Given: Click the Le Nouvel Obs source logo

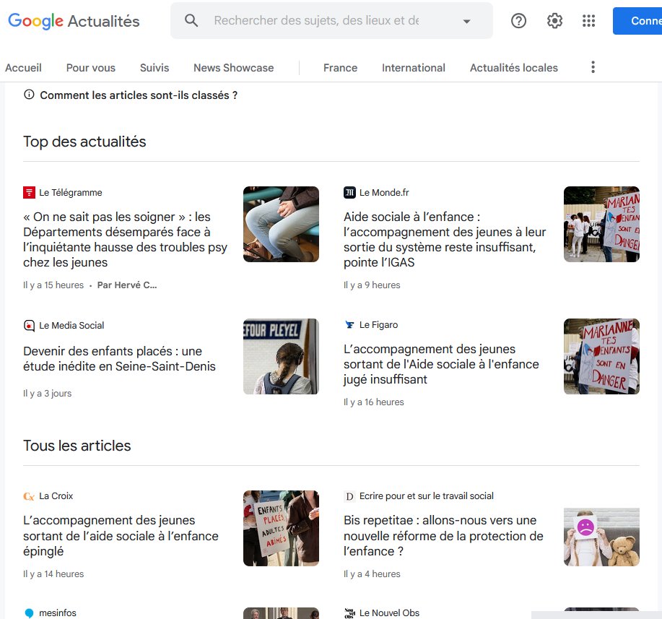Looking at the screenshot, I should [349, 613].
